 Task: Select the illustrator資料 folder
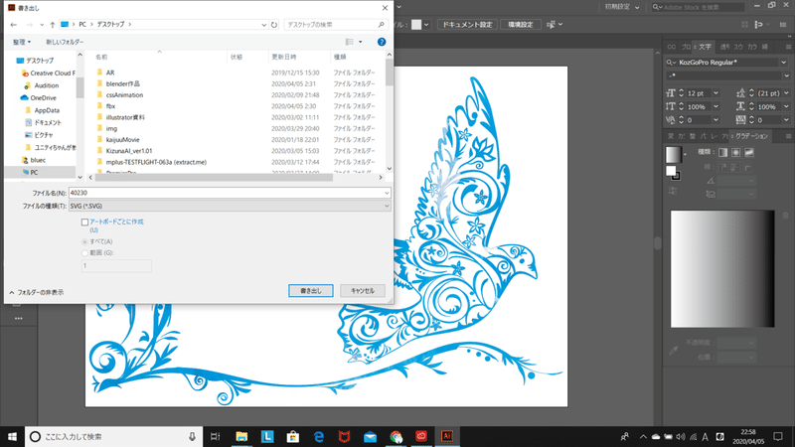(x=125, y=117)
